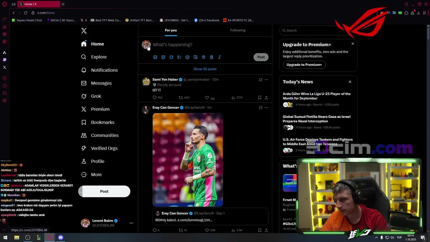
Task: Open the Twitch icon in Opera sidebar
Action: point(4,60)
